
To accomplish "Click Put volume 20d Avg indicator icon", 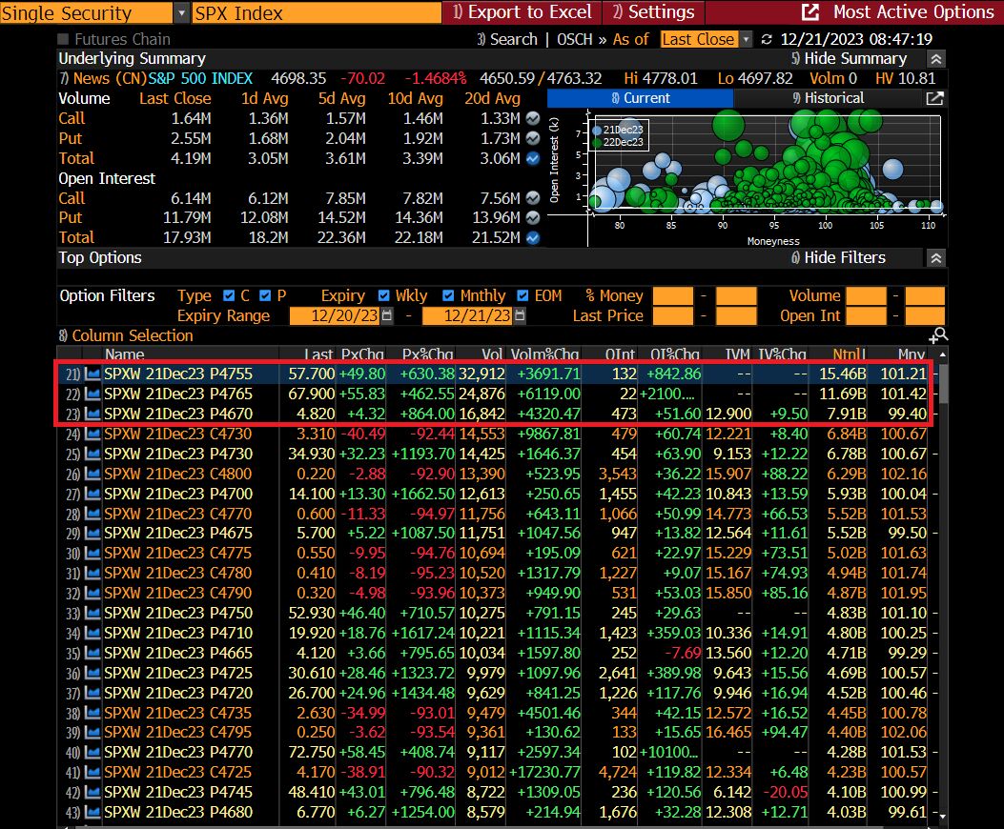I will [x=533, y=138].
